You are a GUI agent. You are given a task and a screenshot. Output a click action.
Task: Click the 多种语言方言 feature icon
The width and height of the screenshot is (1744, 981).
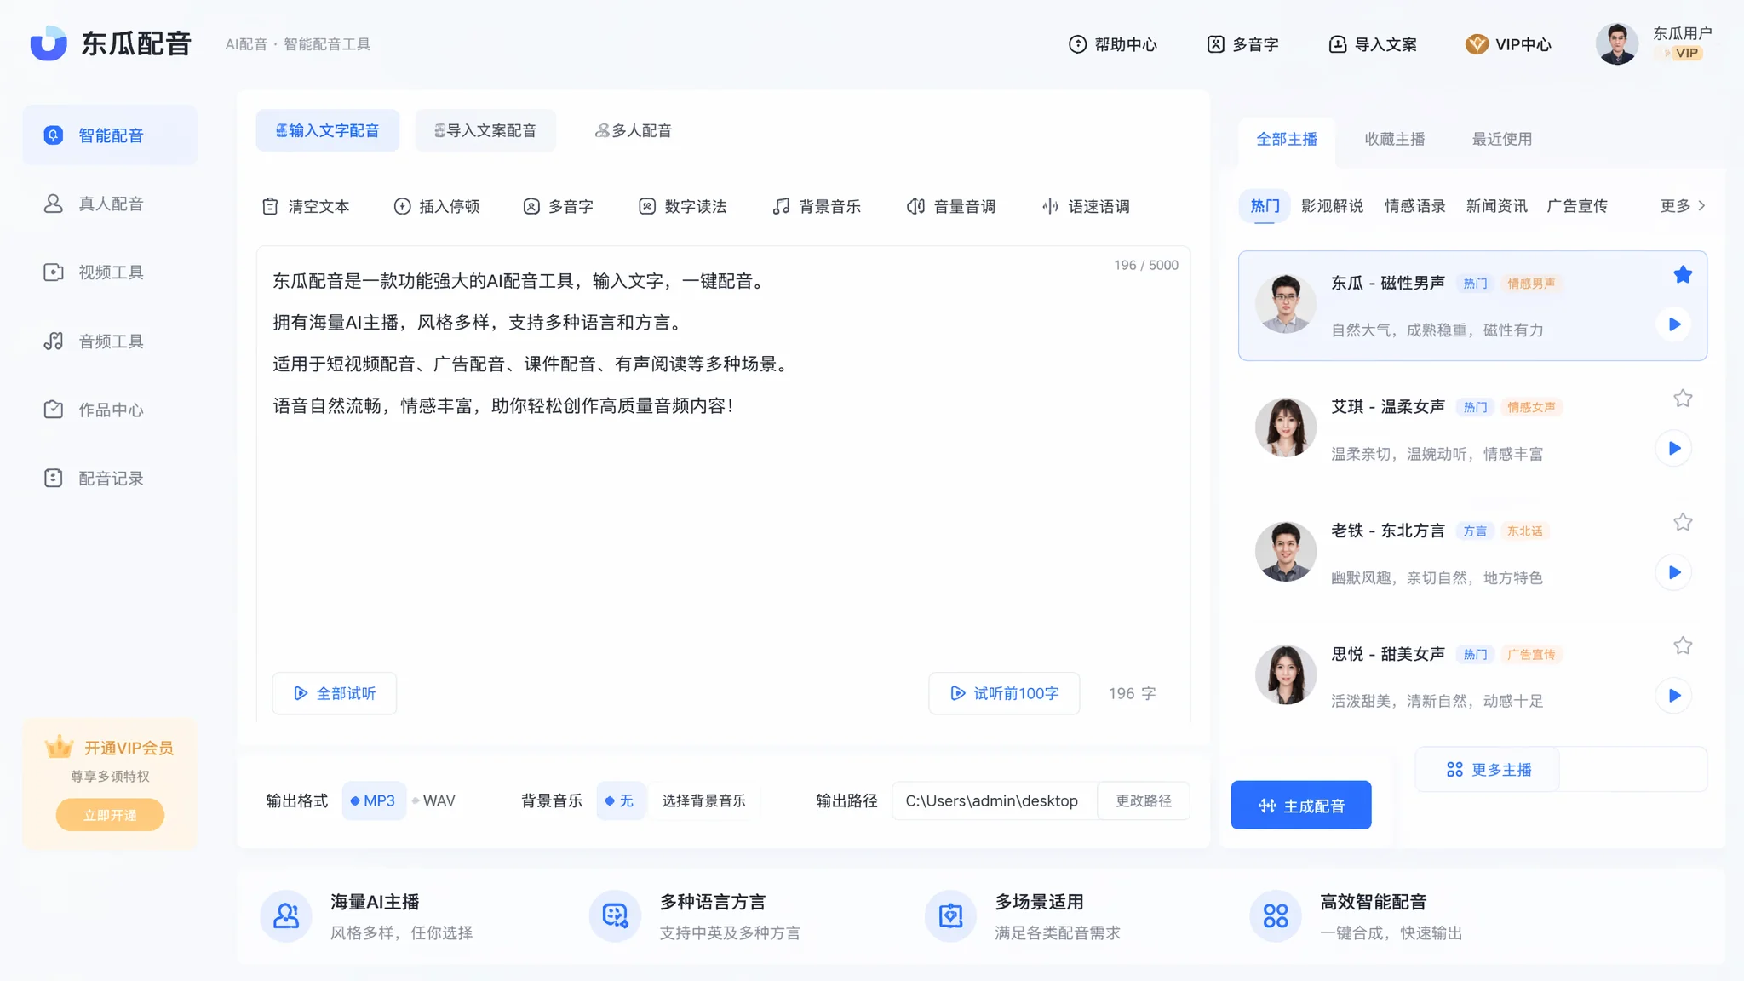tap(615, 916)
